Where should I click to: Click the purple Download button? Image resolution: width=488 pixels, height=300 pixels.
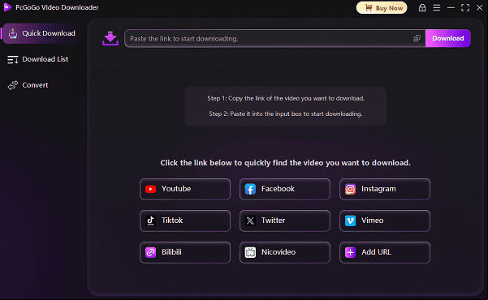448,38
